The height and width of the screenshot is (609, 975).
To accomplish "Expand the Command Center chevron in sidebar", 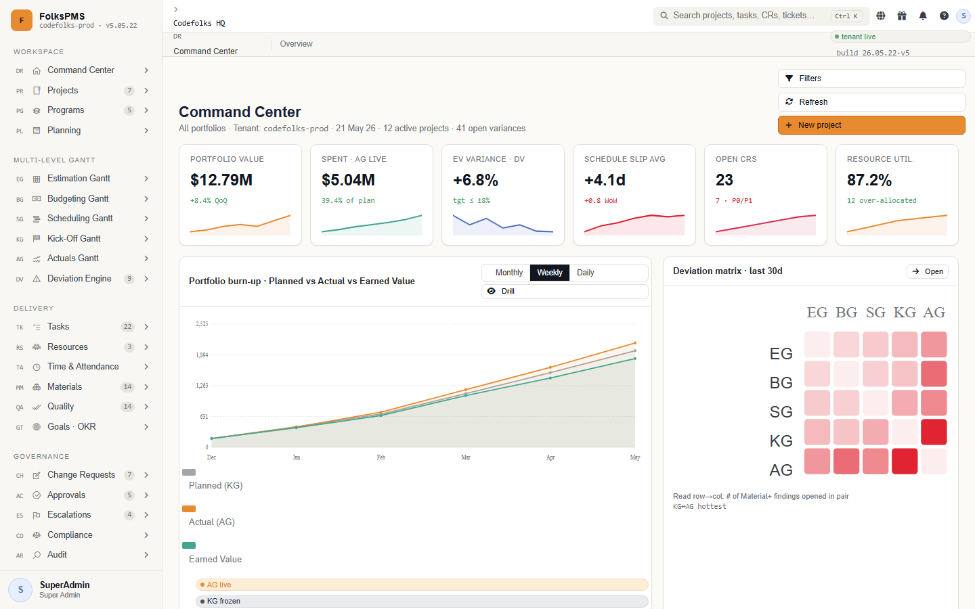I will (146, 70).
